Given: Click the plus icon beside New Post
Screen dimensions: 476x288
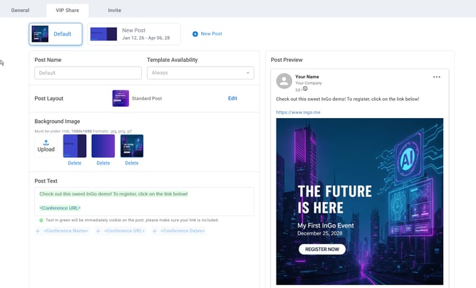Looking at the screenshot, I should pyautogui.click(x=195, y=34).
